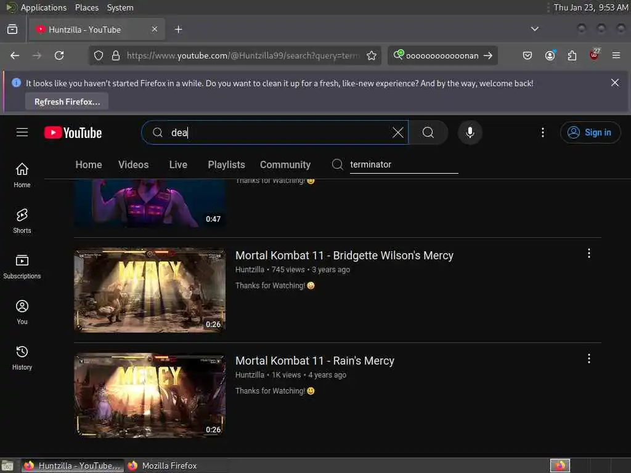This screenshot has width=631, height=473.
Task: Open Mortal Kombat 11 - Rain's Mercy title
Action: point(315,361)
